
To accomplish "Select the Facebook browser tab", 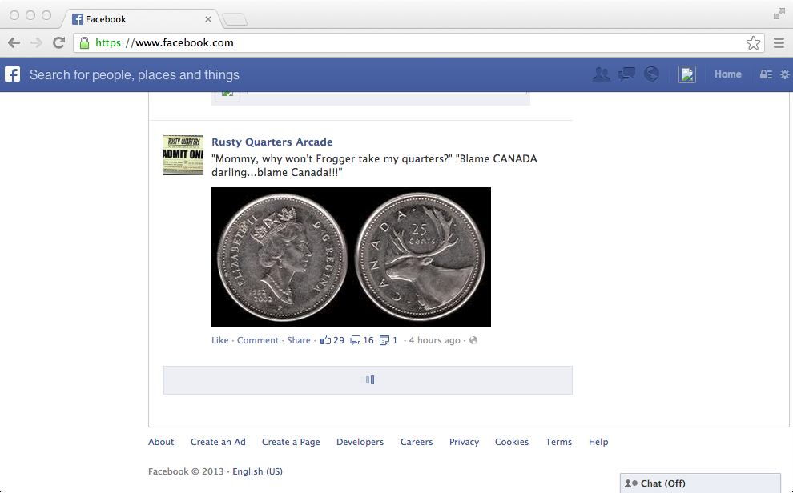I will [x=142, y=19].
